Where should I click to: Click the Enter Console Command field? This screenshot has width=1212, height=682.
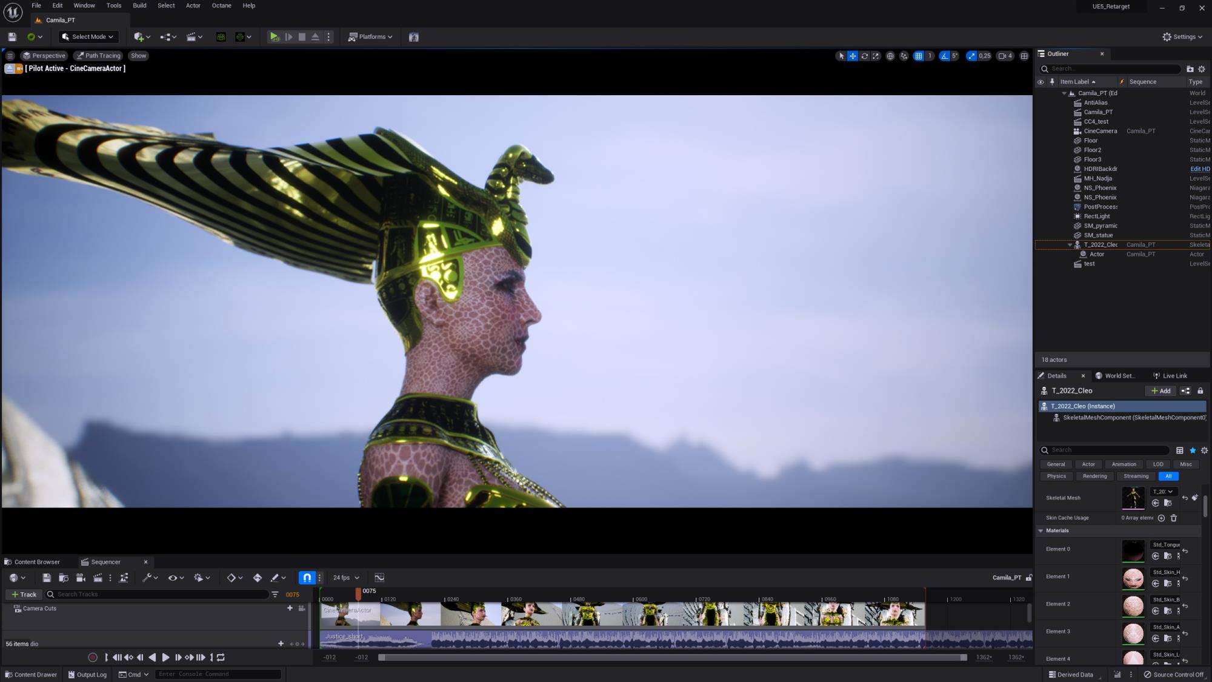pos(219,674)
